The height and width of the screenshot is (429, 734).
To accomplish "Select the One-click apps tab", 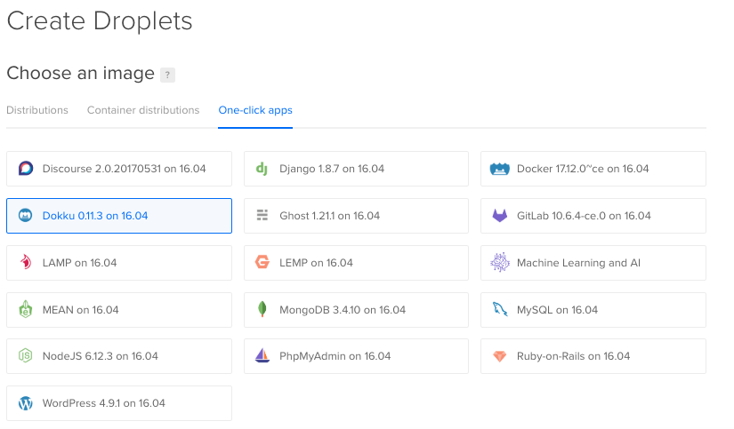I will 255,110.
